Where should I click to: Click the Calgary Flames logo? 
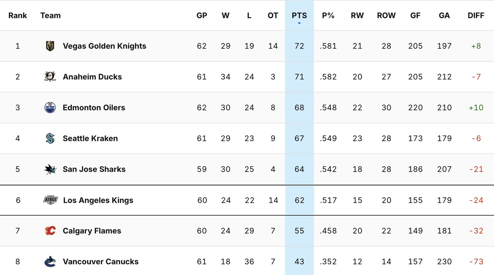(50, 231)
